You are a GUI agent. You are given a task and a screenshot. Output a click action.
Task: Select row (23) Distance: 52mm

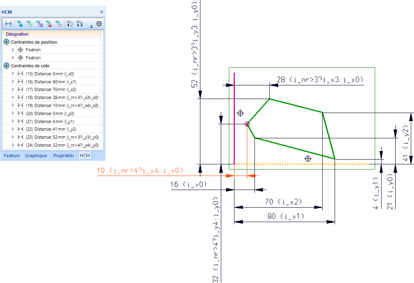pyautogui.click(x=52, y=137)
